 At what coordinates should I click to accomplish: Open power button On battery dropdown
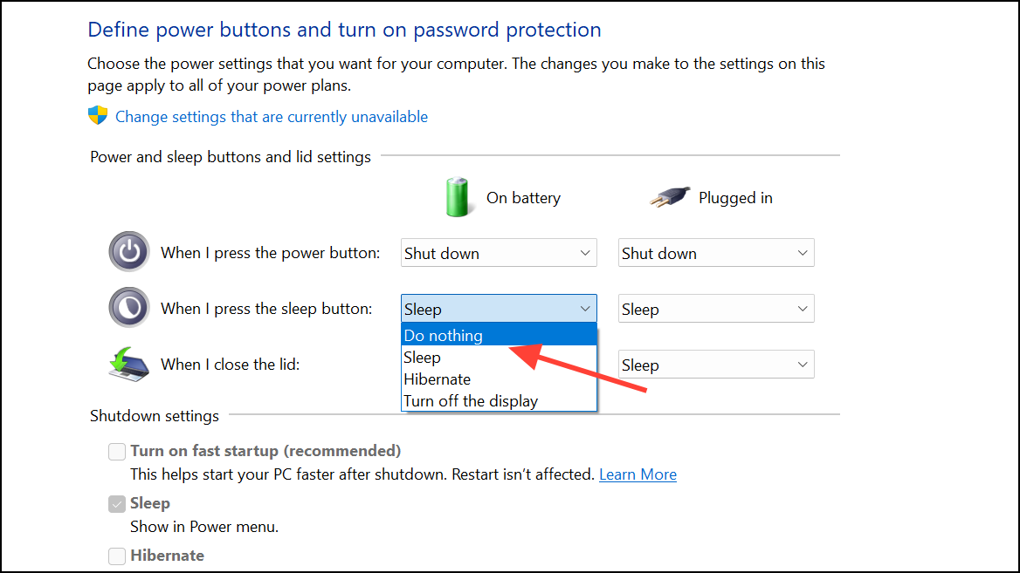[499, 253]
